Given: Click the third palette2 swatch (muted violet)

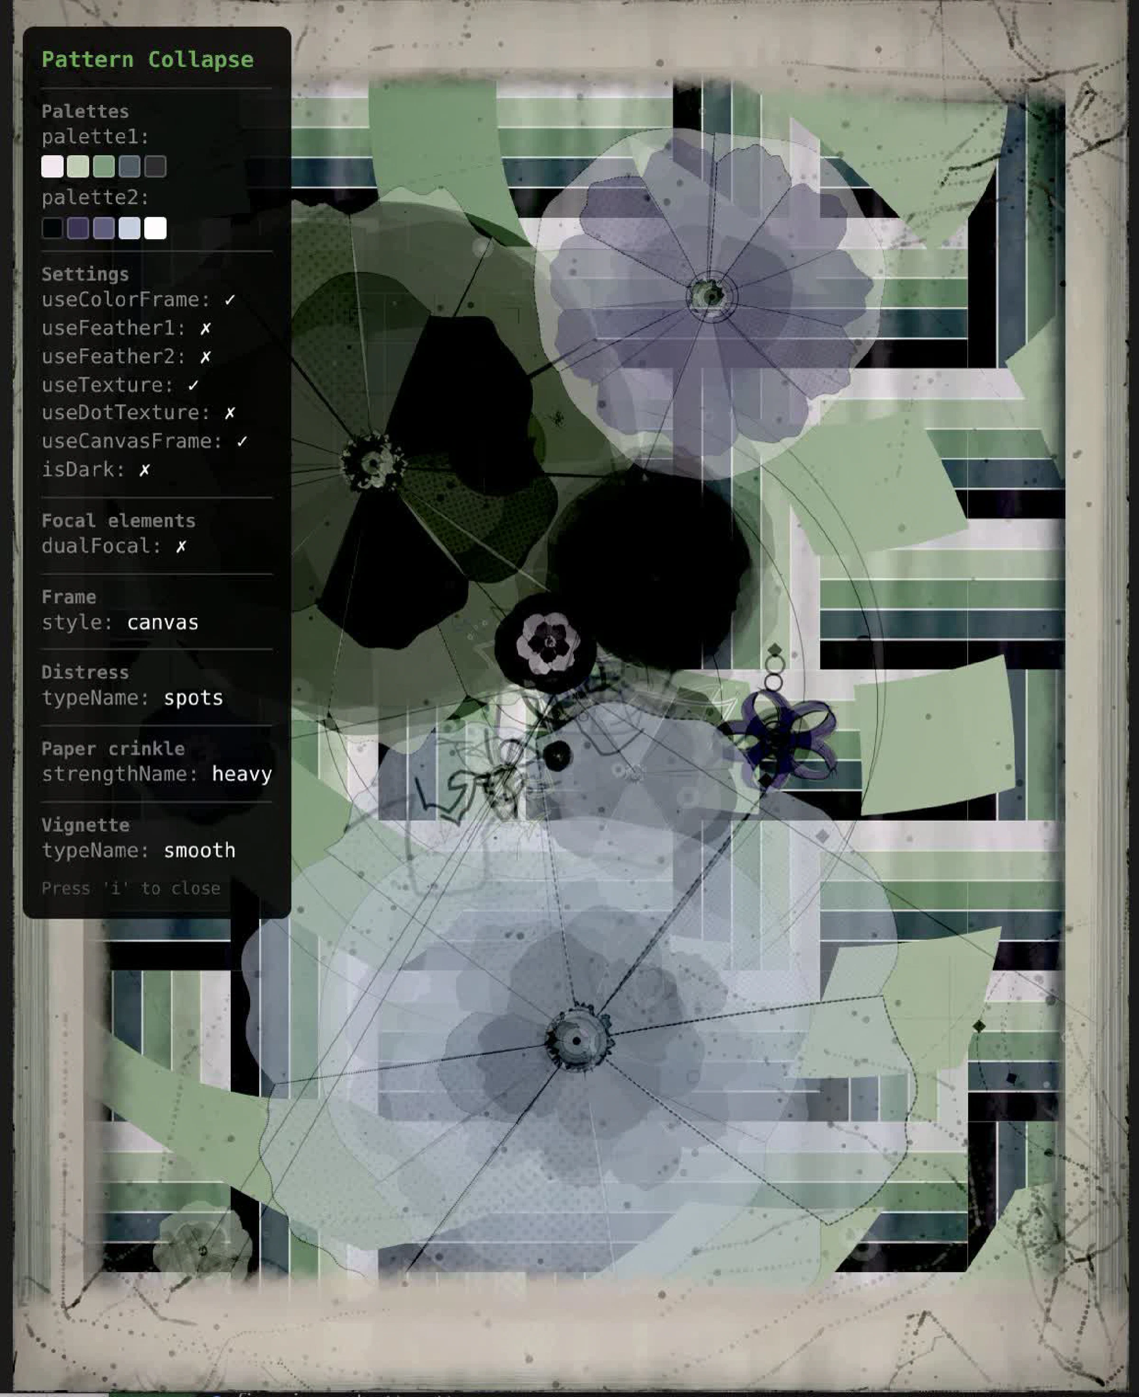Looking at the screenshot, I should point(103,228).
